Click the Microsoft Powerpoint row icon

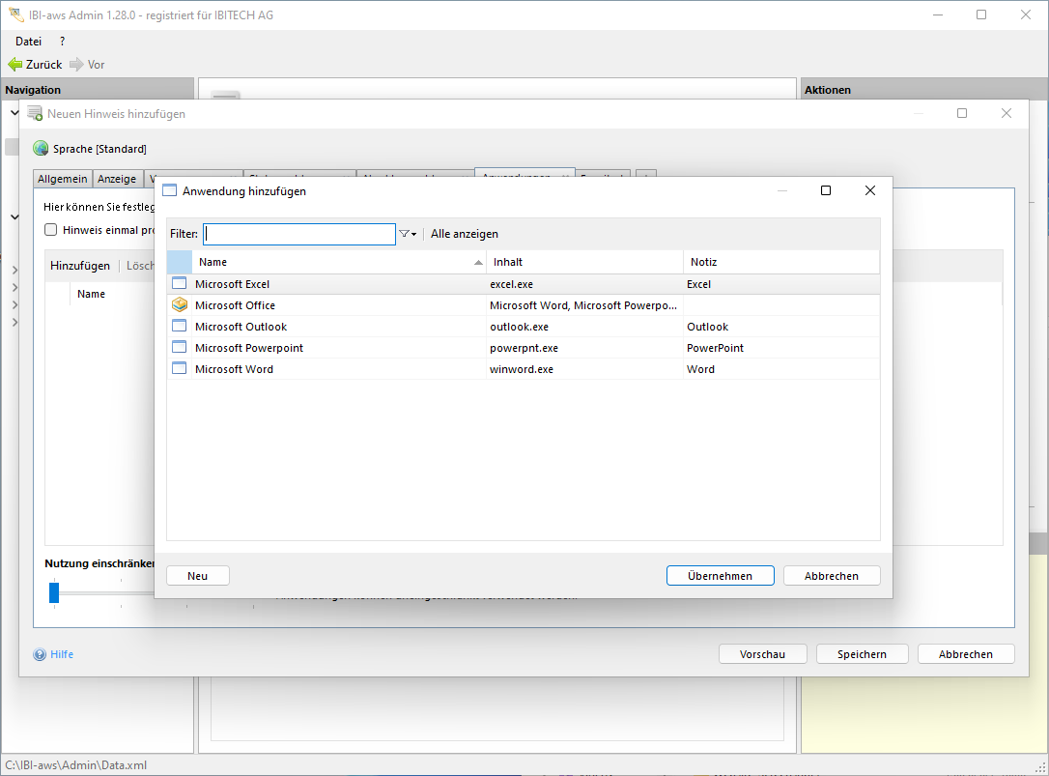pos(179,348)
